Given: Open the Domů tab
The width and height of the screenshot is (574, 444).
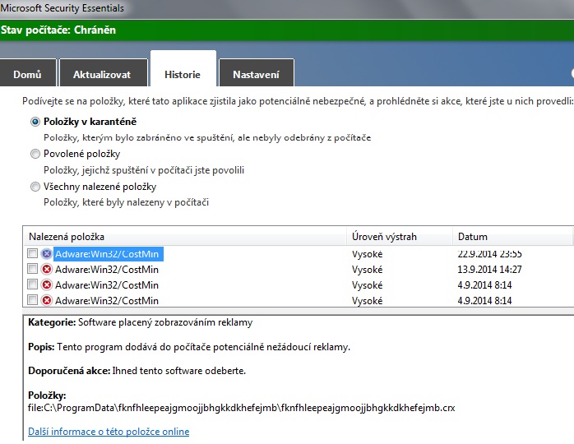Looking at the screenshot, I should (27, 74).
